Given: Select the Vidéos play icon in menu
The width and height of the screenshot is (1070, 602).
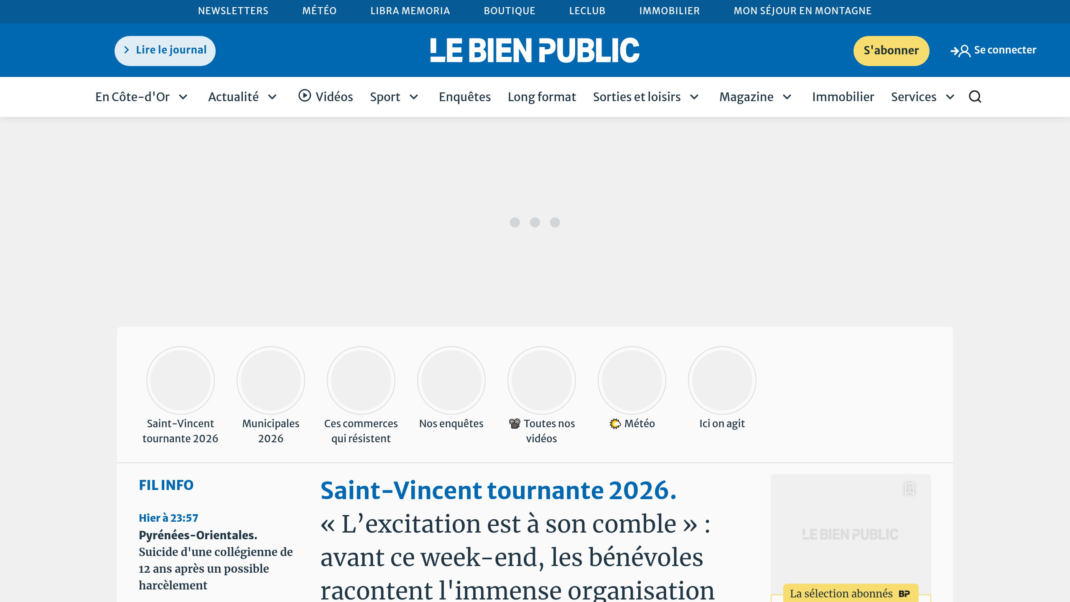Looking at the screenshot, I should 305,96.
